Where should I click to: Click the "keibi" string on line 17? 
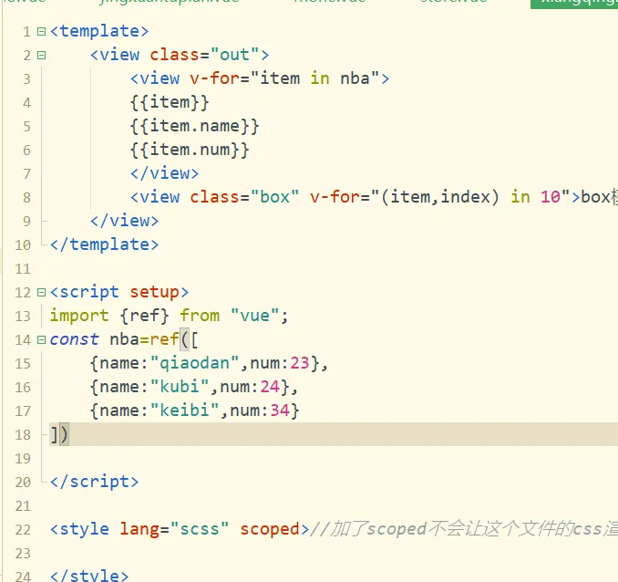pos(184,411)
